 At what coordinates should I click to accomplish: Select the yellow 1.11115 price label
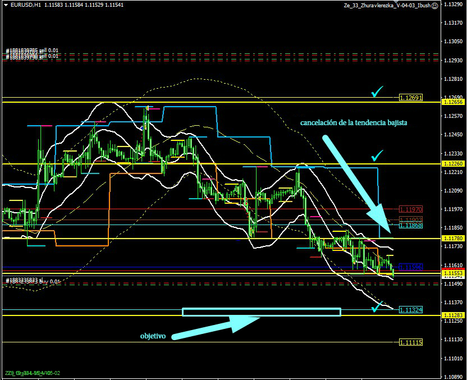pos(410,342)
